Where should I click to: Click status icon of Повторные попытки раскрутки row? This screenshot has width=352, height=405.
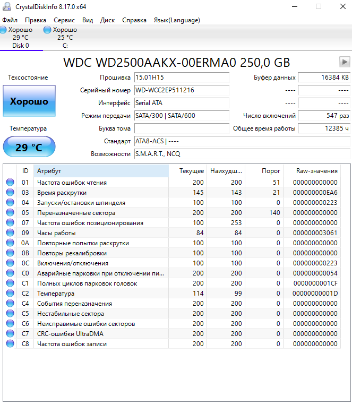pos(10,243)
